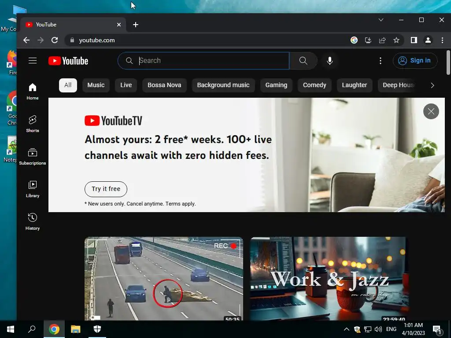This screenshot has width=451, height=338.
Task: Open the notification center icon
Action: point(437,330)
